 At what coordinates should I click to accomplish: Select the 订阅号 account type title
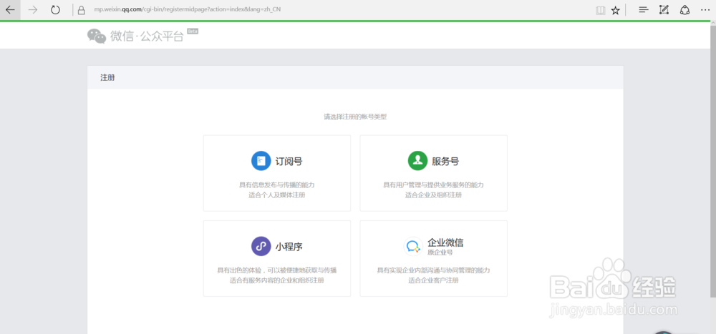coord(289,161)
